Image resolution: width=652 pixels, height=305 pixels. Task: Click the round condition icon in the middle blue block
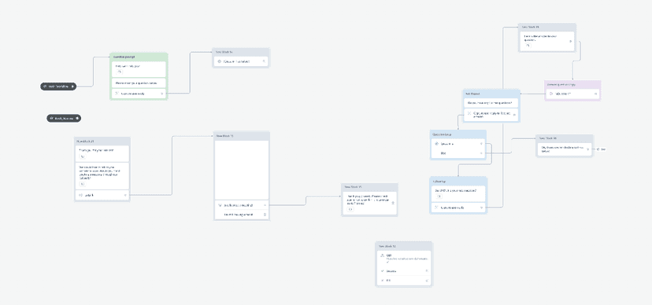(436, 144)
